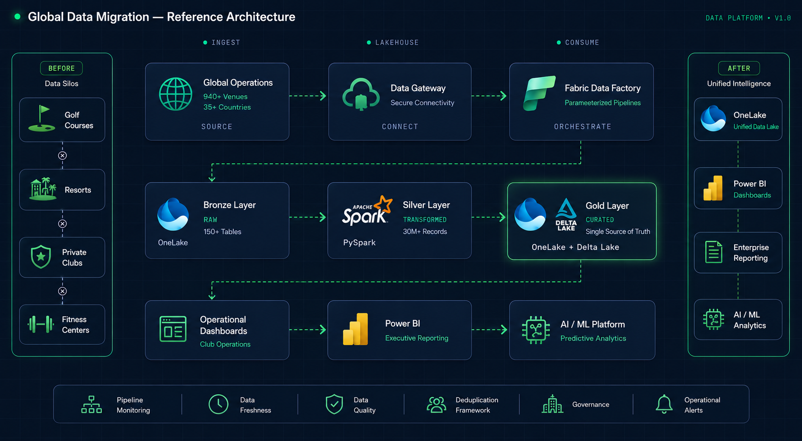Click the Delta Lake logo
Viewport: 802px width, 441px height.
point(566,215)
